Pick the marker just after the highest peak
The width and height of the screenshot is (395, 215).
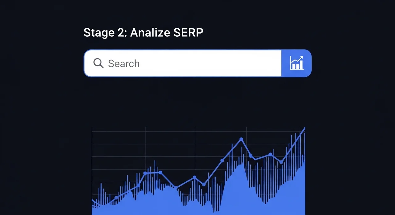pyautogui.click(x=251, y=156)
